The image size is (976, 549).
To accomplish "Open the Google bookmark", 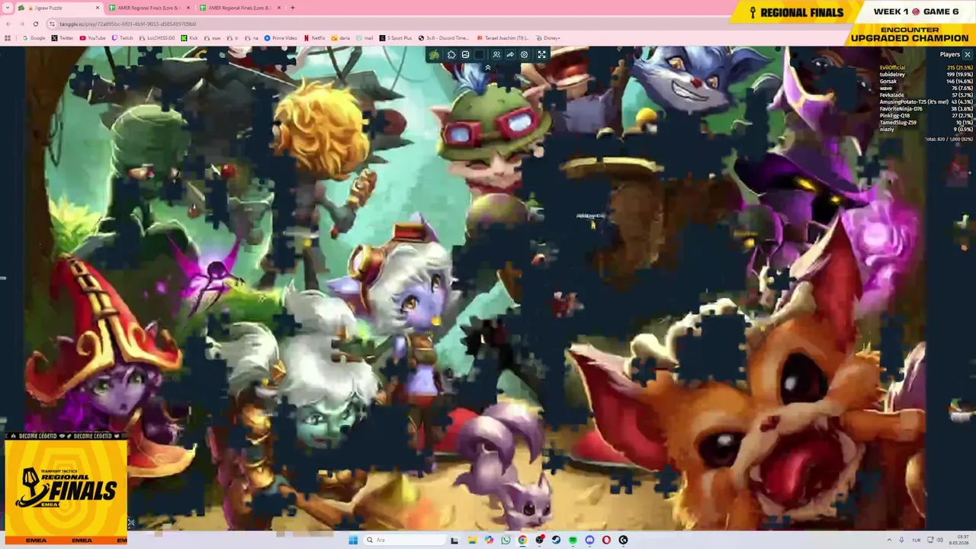I will 34,37.
